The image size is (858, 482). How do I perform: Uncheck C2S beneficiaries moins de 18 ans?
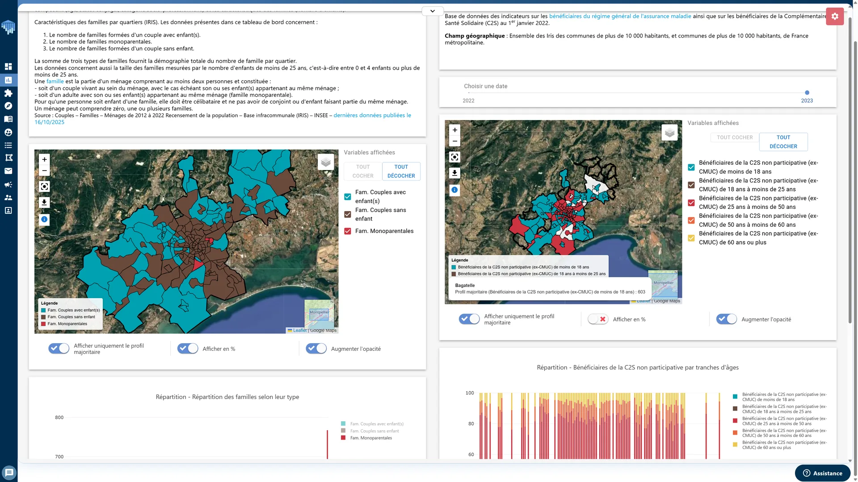tap(691, 167)
